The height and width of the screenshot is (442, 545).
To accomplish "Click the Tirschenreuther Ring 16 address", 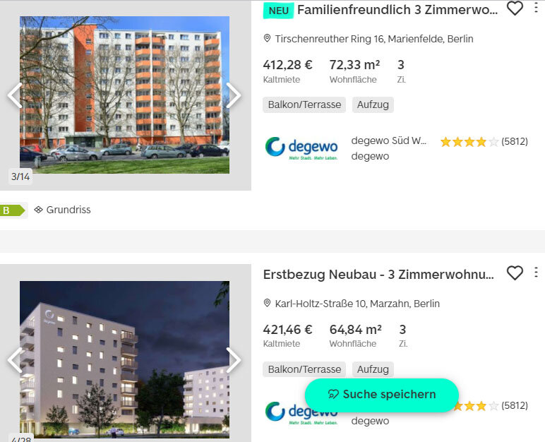I will [374, 39].
